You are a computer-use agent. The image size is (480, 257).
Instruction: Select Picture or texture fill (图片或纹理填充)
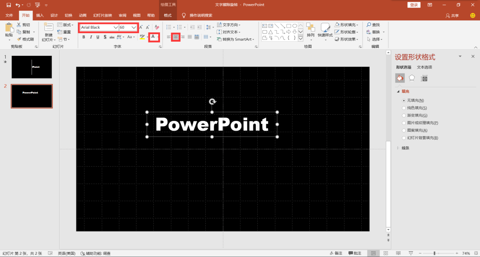420,123
